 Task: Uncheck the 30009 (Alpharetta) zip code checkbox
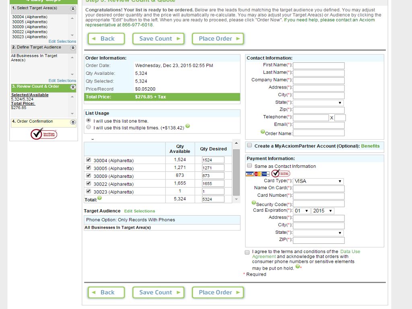[x=89, y=175]
